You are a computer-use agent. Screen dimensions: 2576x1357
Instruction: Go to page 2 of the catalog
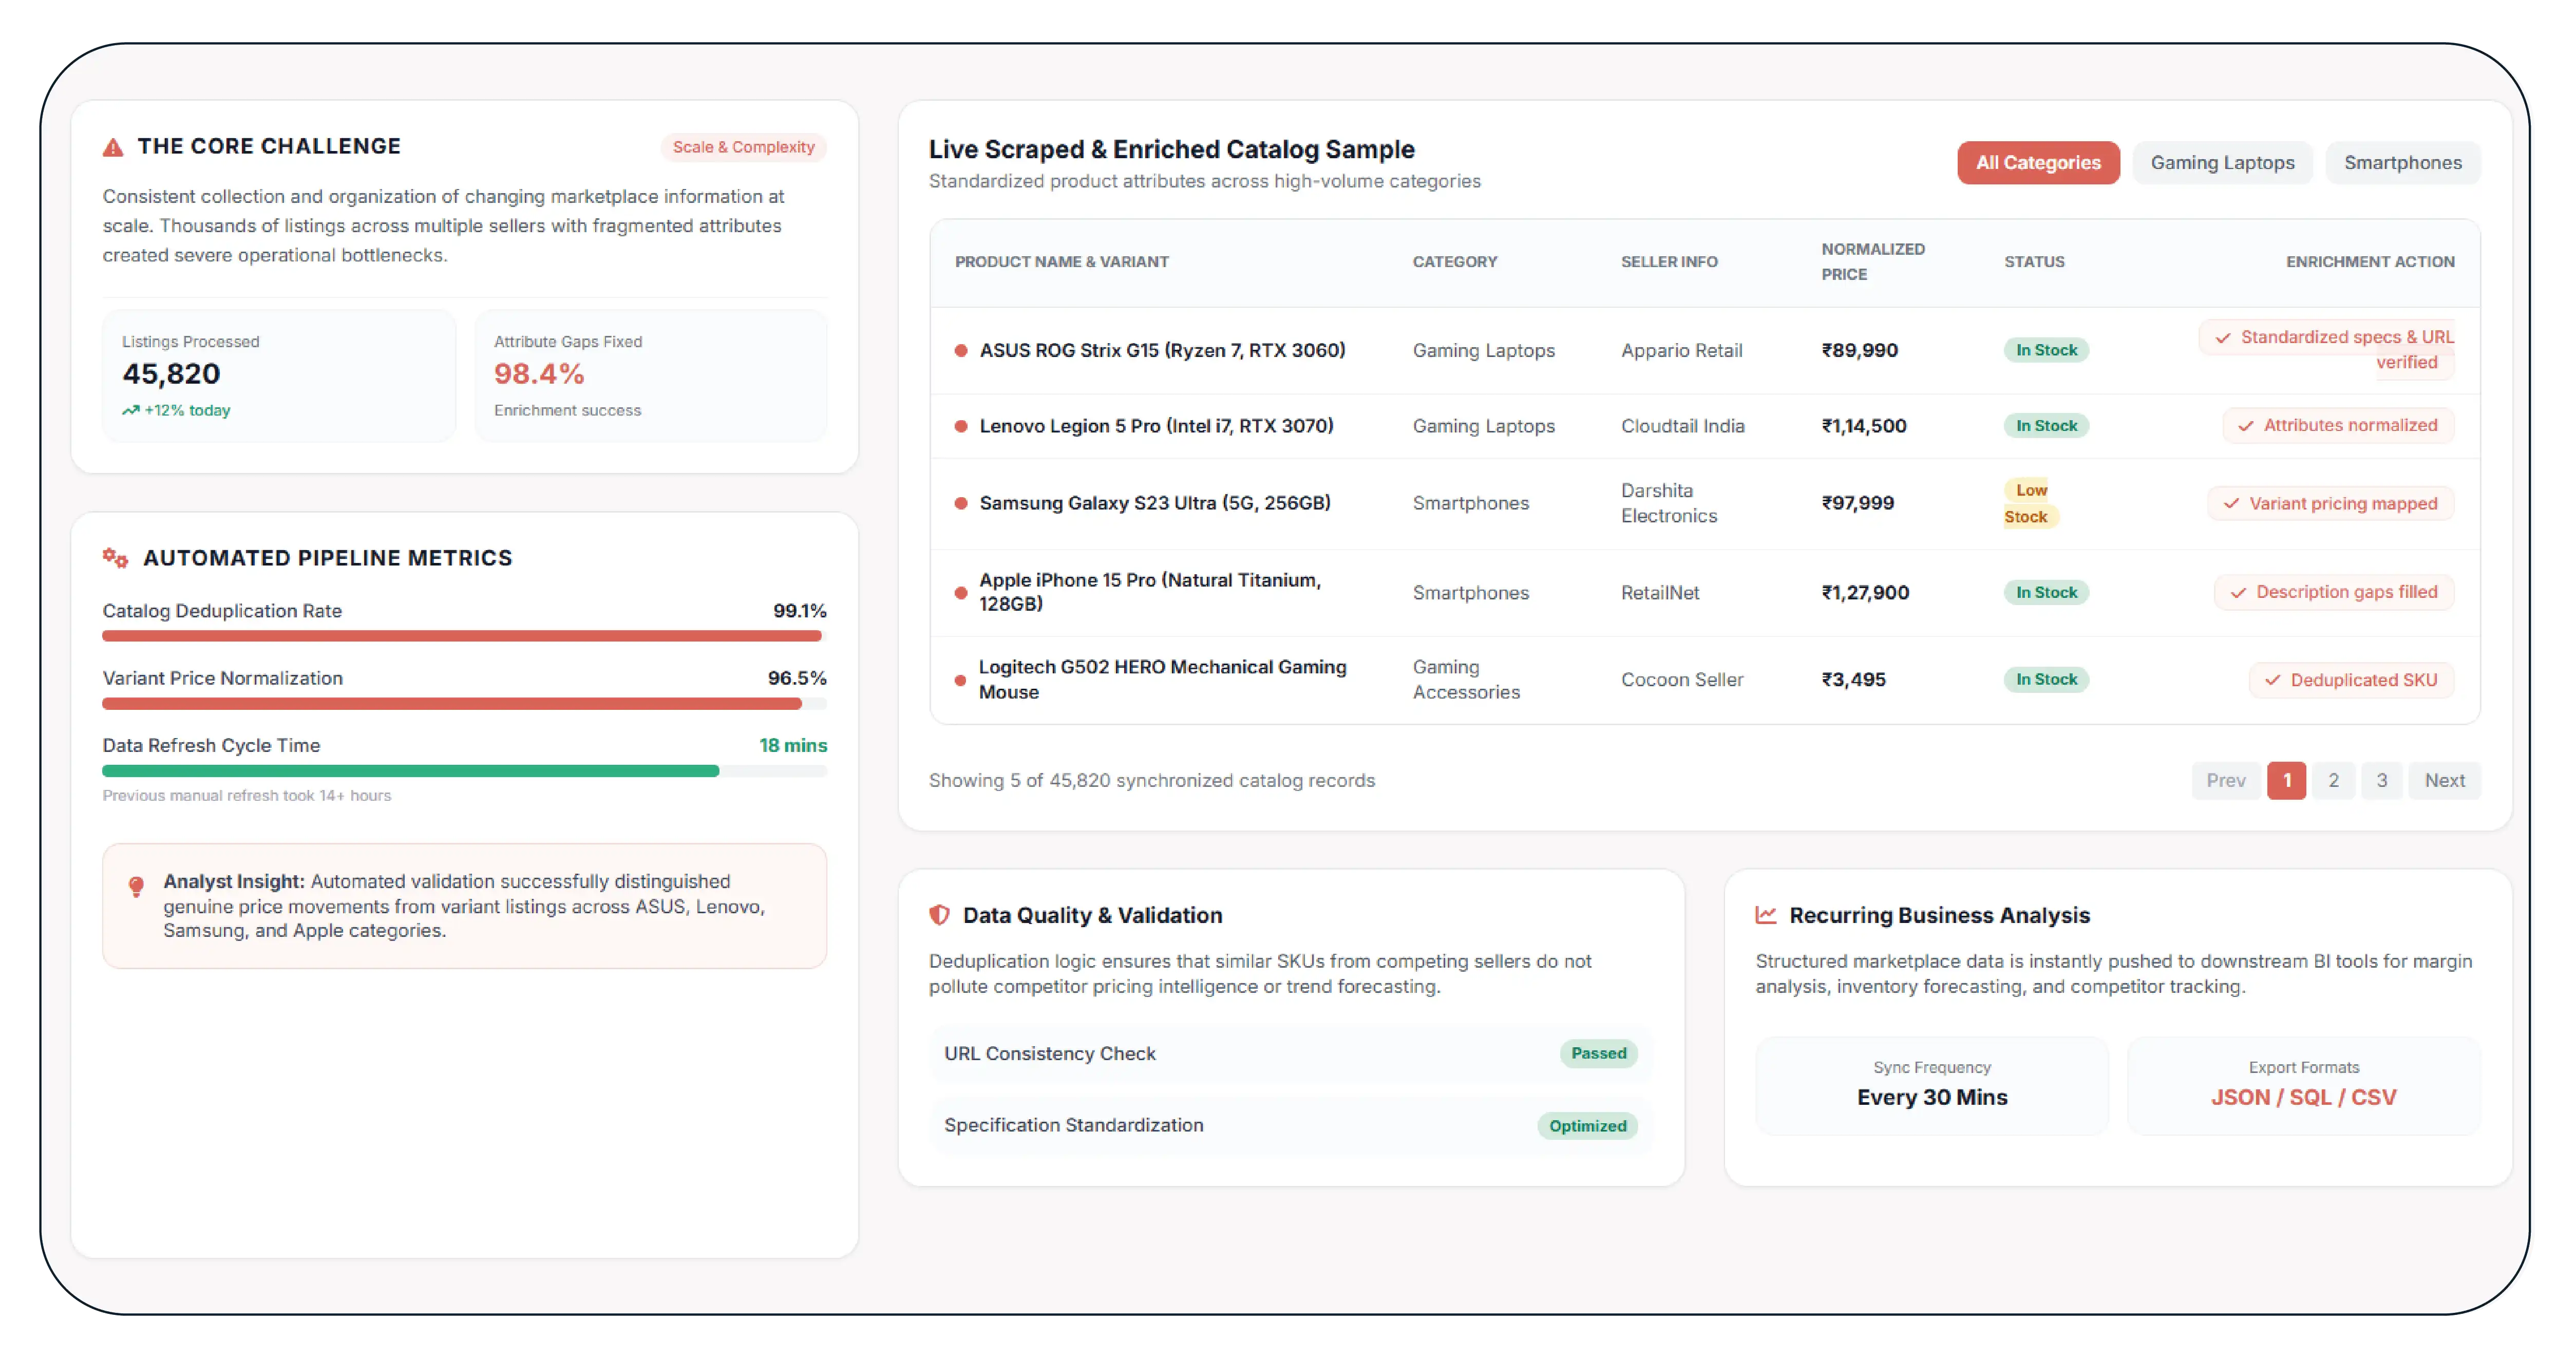tap(2333, 780)
